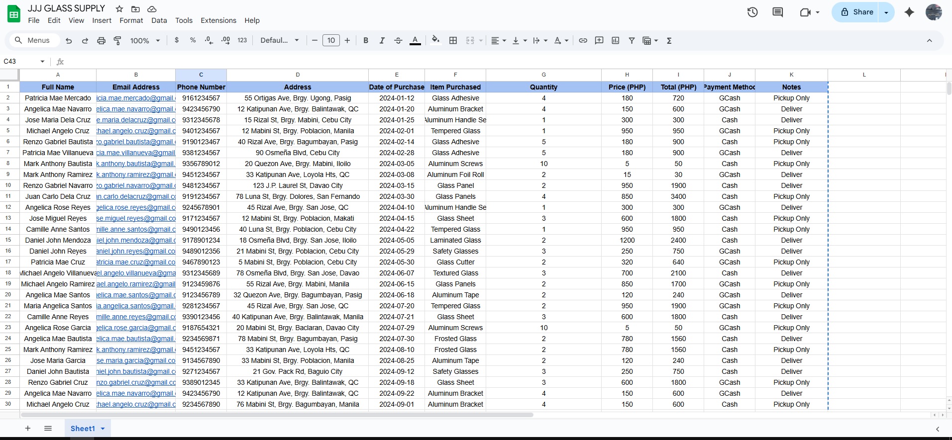
Task: Add a new sheet with the plus
Action: 28,429
